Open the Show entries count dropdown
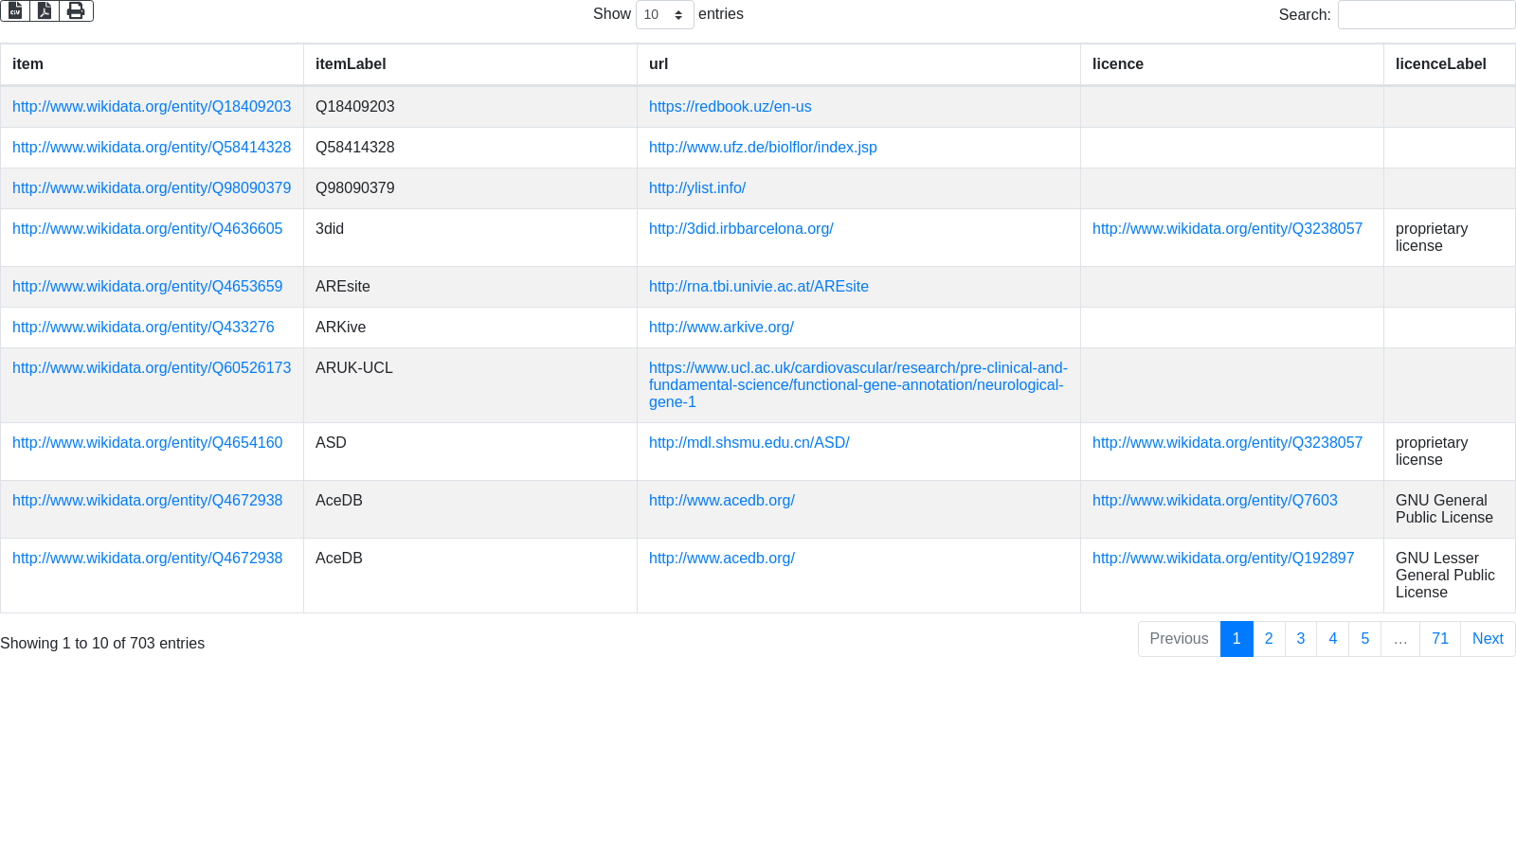 coord(664,14)
